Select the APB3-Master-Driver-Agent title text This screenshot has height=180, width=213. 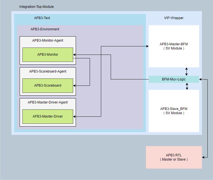[48, 102]
